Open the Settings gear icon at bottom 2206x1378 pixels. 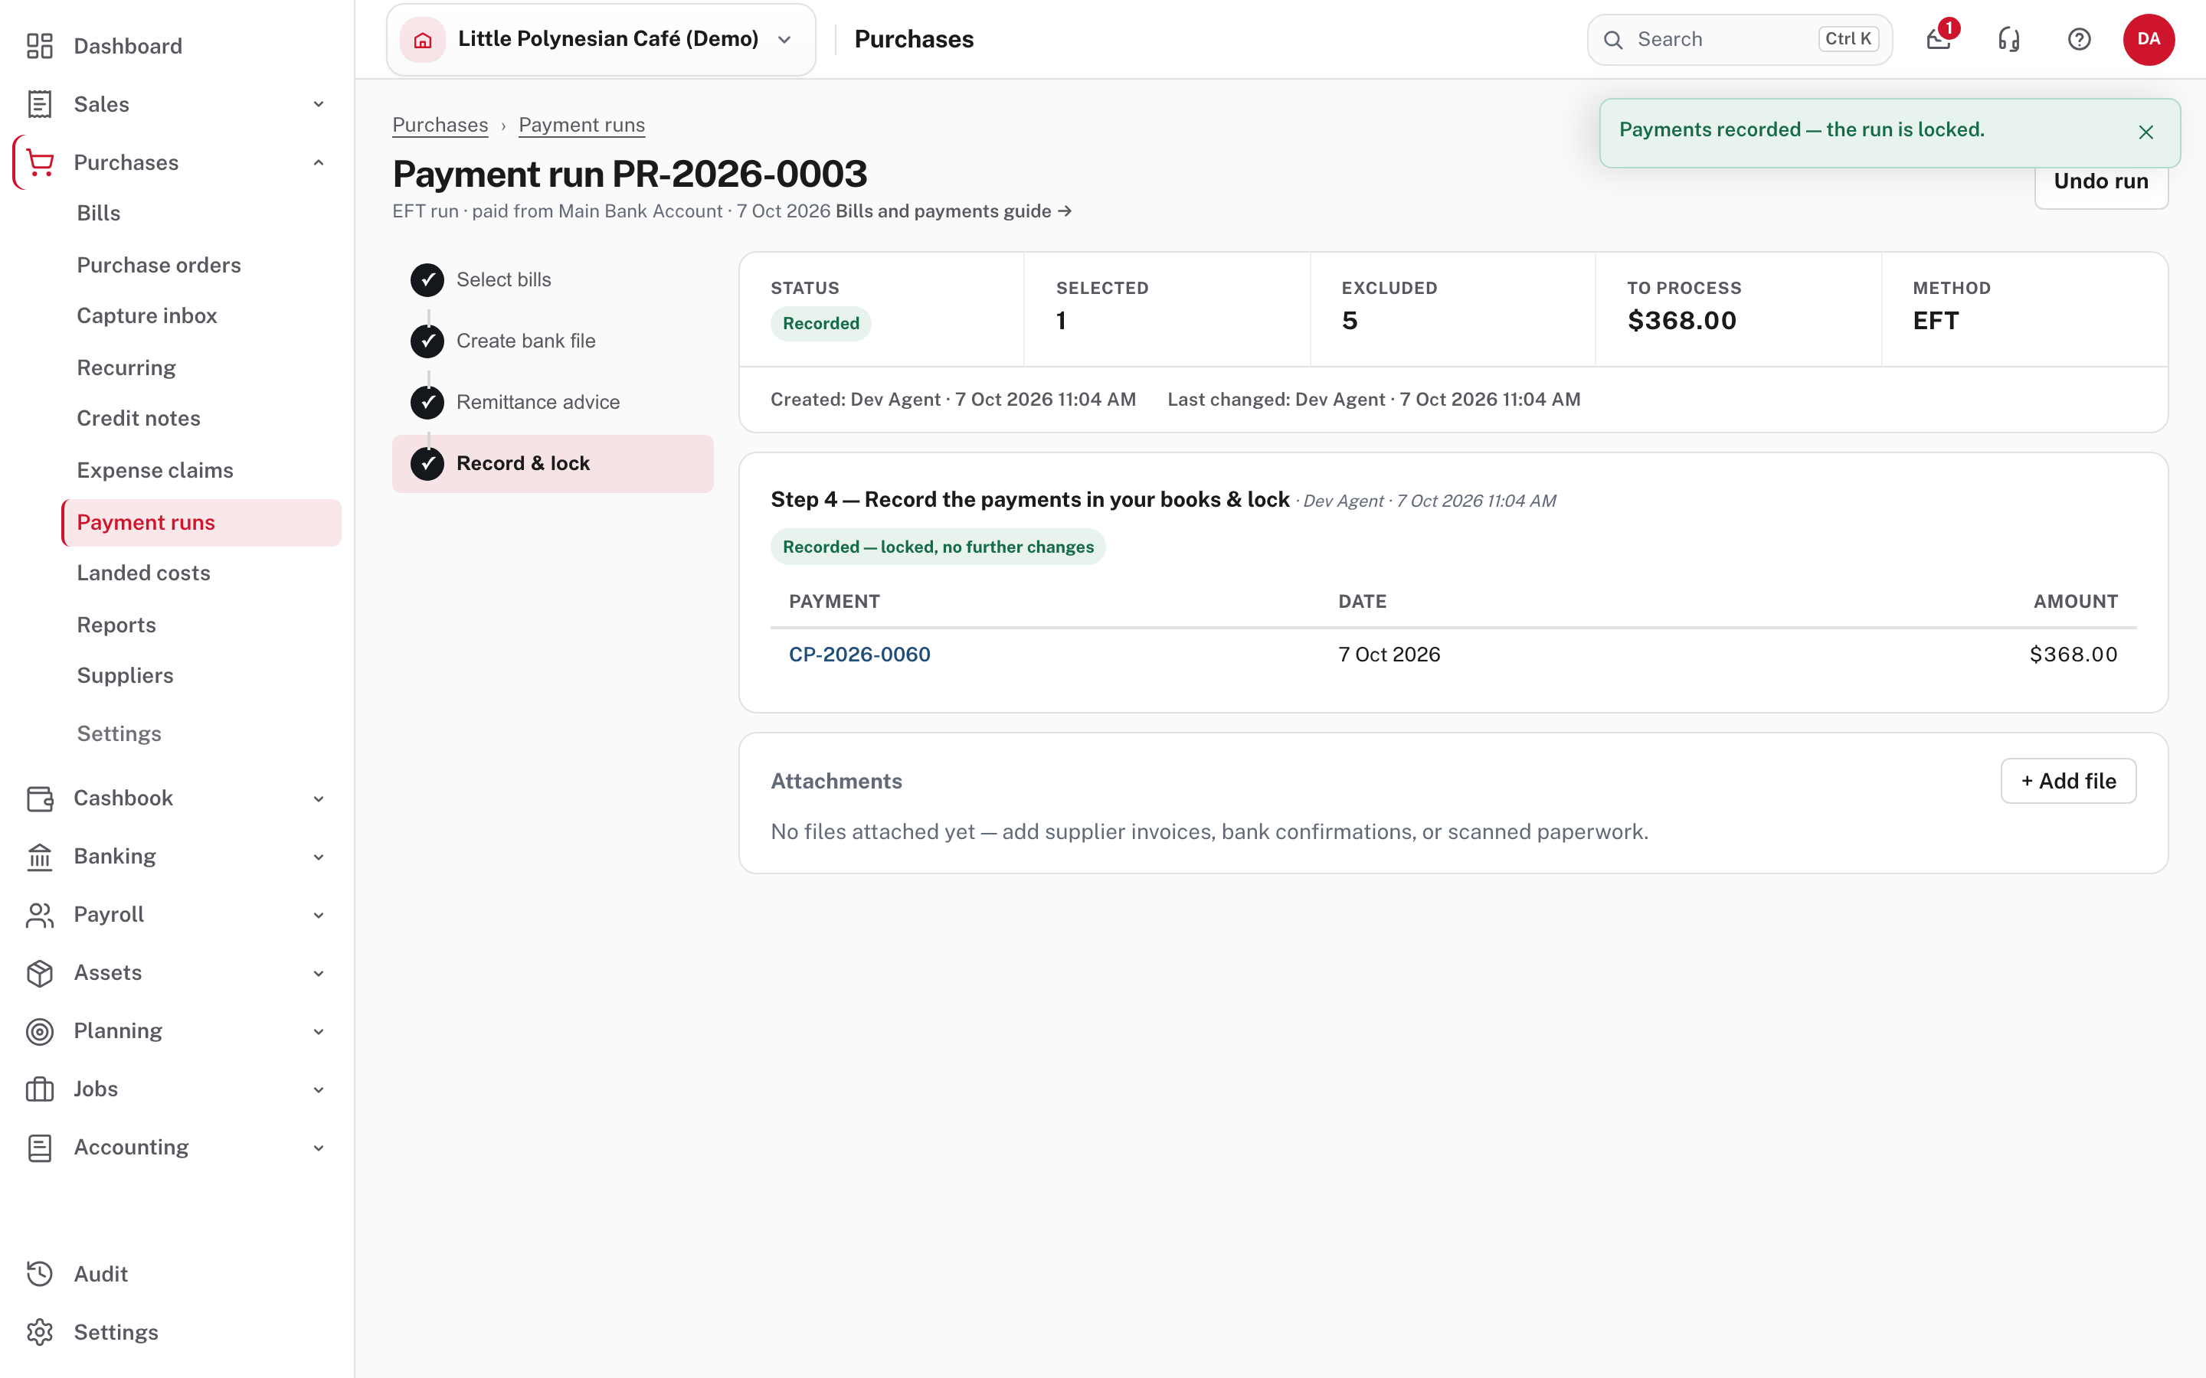(39, 1332)
